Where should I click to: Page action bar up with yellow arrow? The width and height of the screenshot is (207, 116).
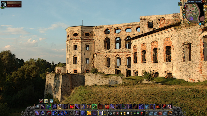pyautogui.click(x=105, y=112)
